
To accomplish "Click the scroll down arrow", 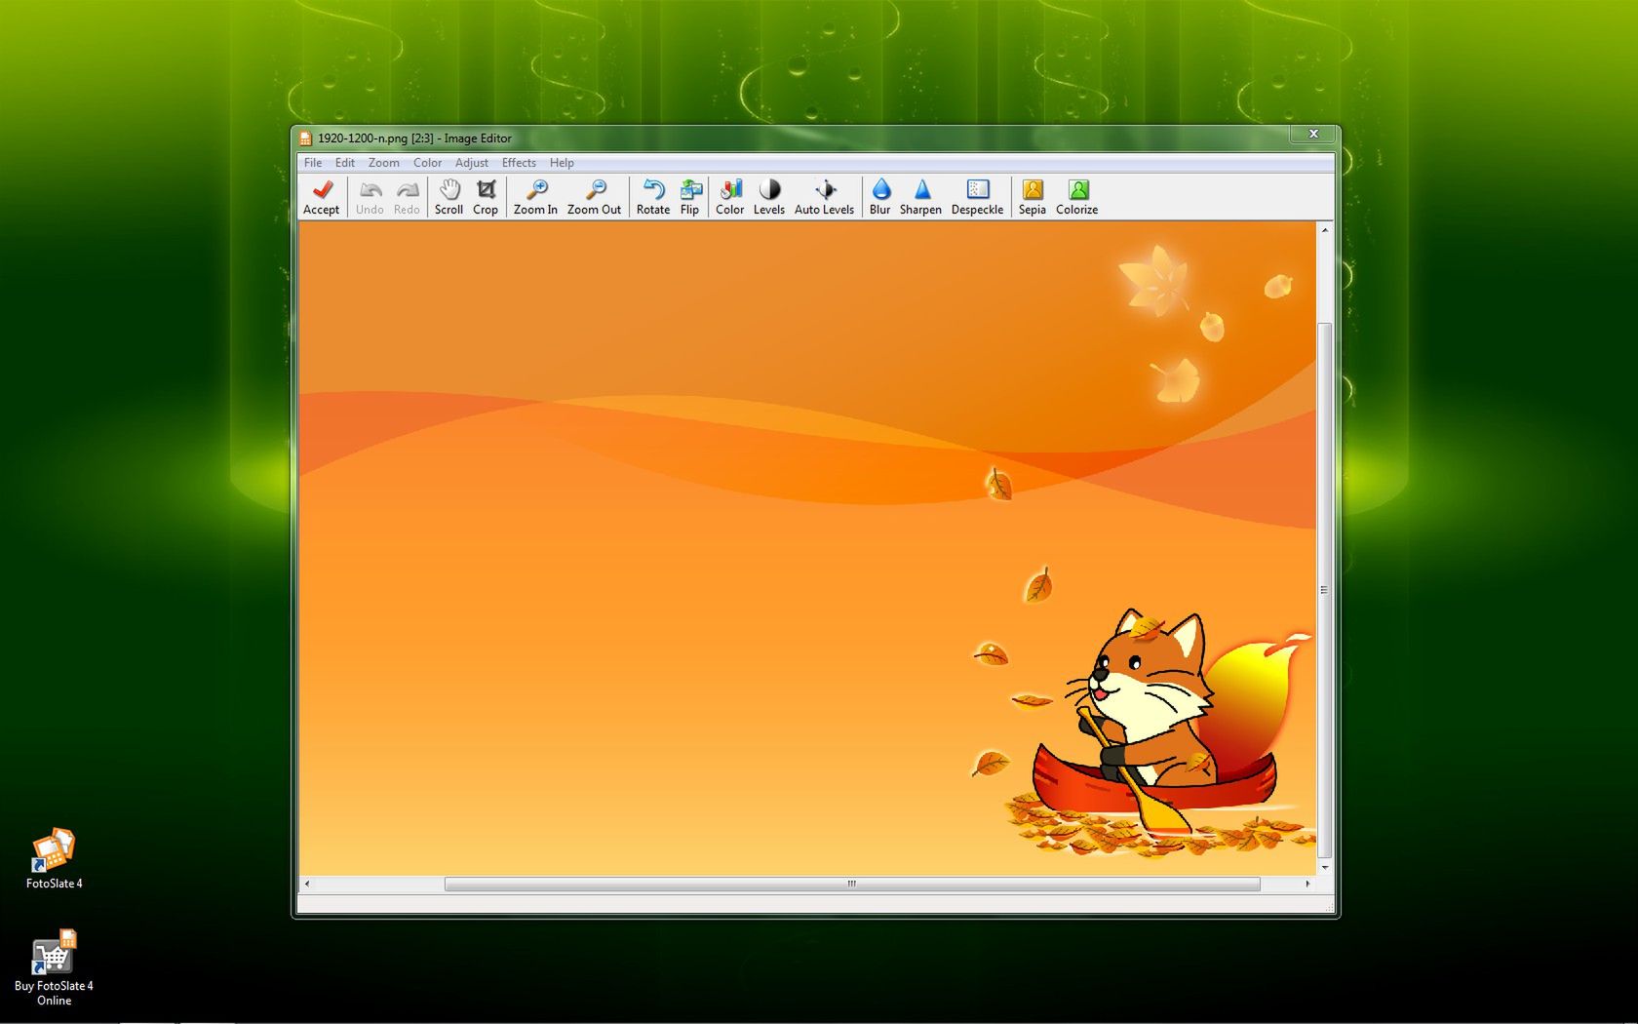I will 1324,867.
